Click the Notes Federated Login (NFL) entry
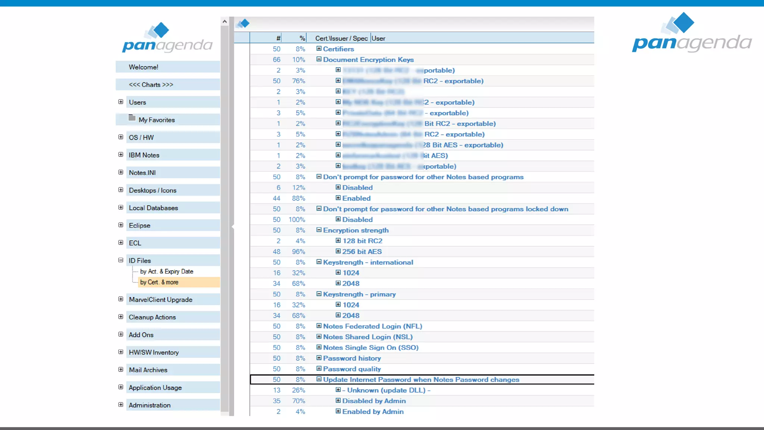This screenshot has height=430, width=764. (x=372, y=326)
